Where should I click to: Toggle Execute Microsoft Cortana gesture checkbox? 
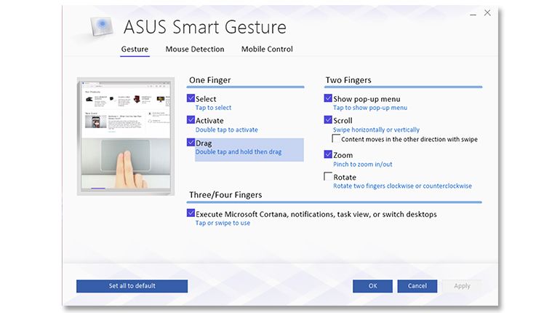pos(191,214)
